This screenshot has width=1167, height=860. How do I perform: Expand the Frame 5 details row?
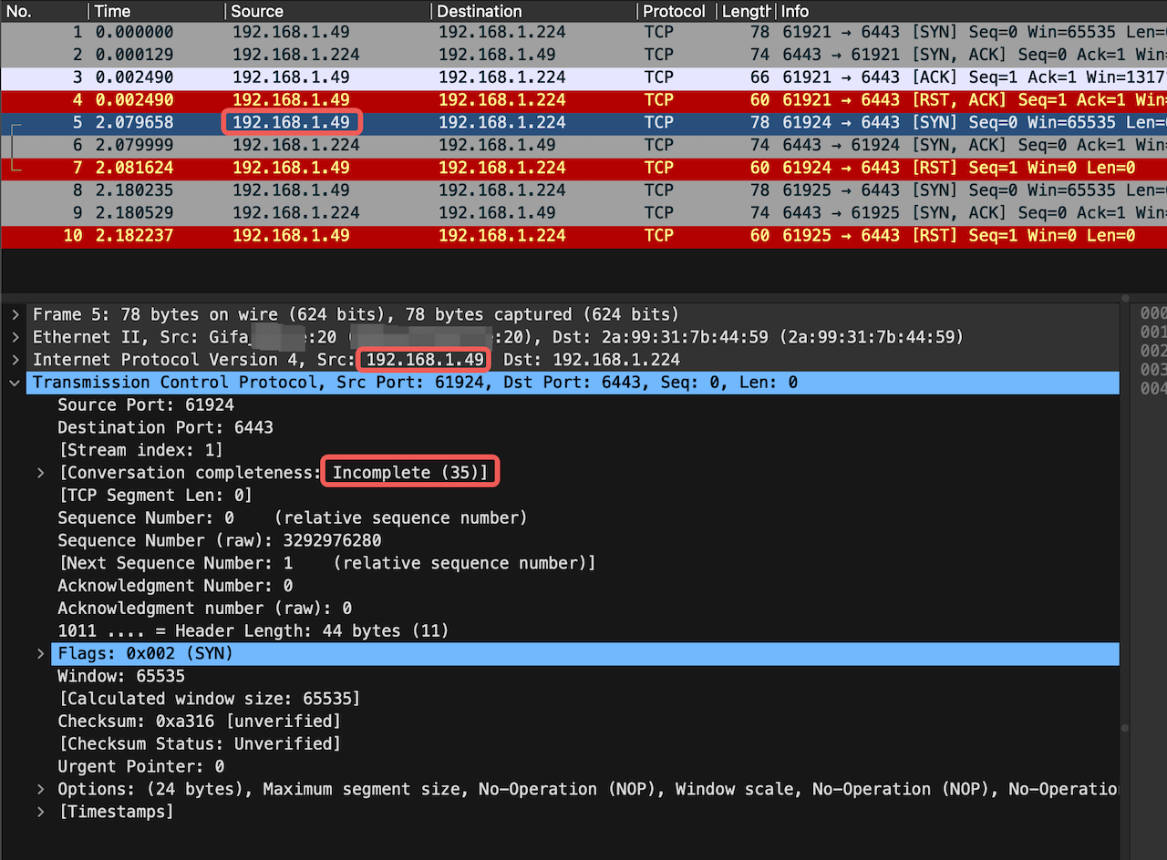click(15, 314)
